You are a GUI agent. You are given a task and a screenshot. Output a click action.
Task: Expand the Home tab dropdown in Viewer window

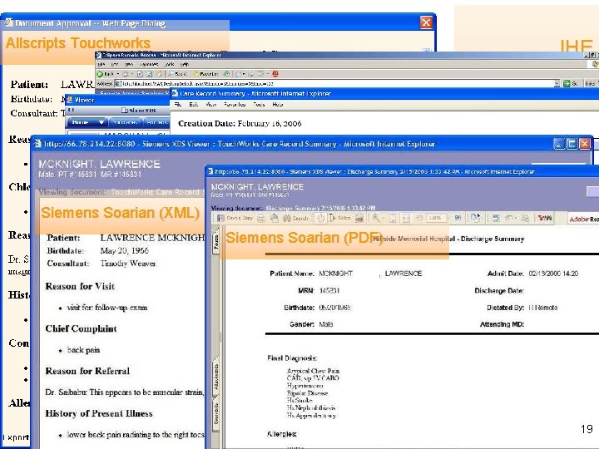(101, 122)
